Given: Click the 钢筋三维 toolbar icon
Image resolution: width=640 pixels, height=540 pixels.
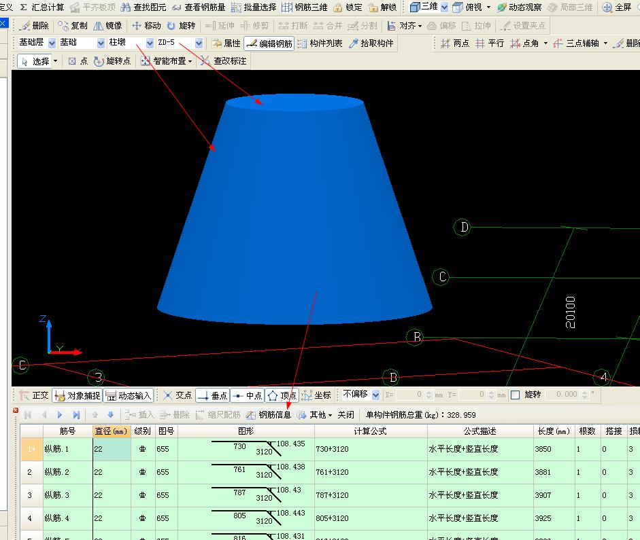Looking at the screenshot, I should click(287, 7).
